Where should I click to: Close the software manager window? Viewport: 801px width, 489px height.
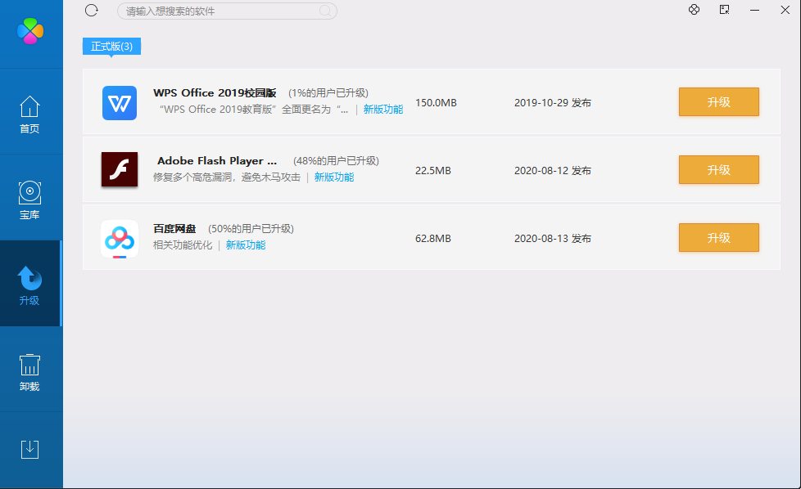[785, 10]
